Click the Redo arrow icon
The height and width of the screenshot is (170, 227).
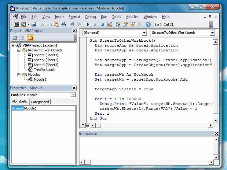coord(79,24)
